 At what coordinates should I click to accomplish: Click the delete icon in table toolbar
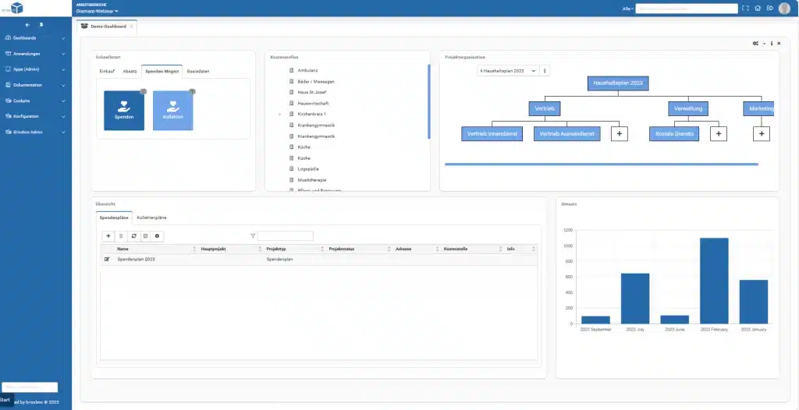click(121, 236)
